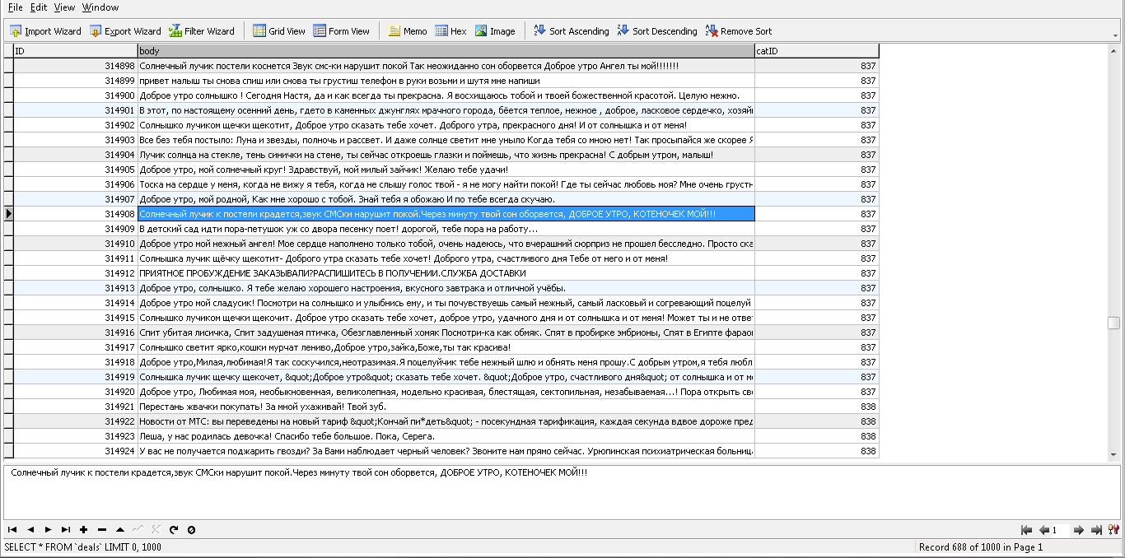Open the File menu
The width and height of the screenshot is (1125, 558).
tap(15, 7)
